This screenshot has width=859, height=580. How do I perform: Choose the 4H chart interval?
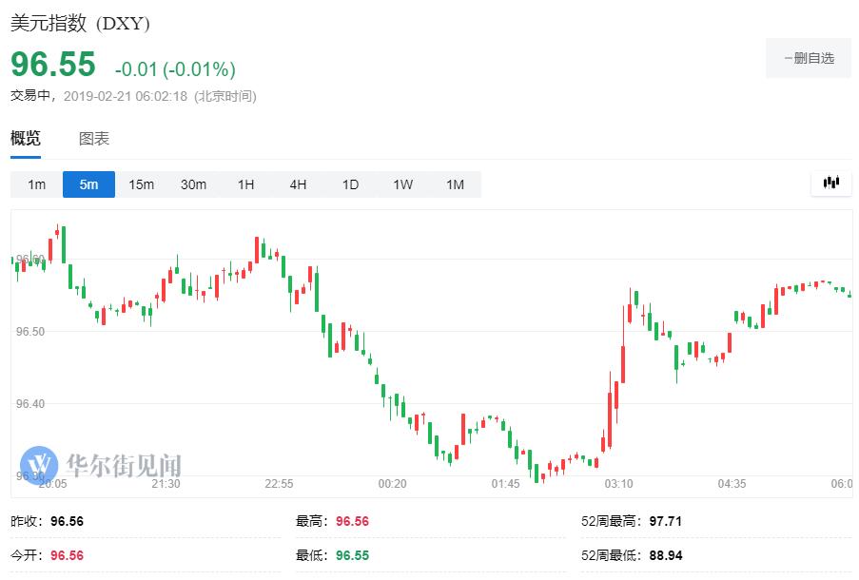(x=298, y=184)
